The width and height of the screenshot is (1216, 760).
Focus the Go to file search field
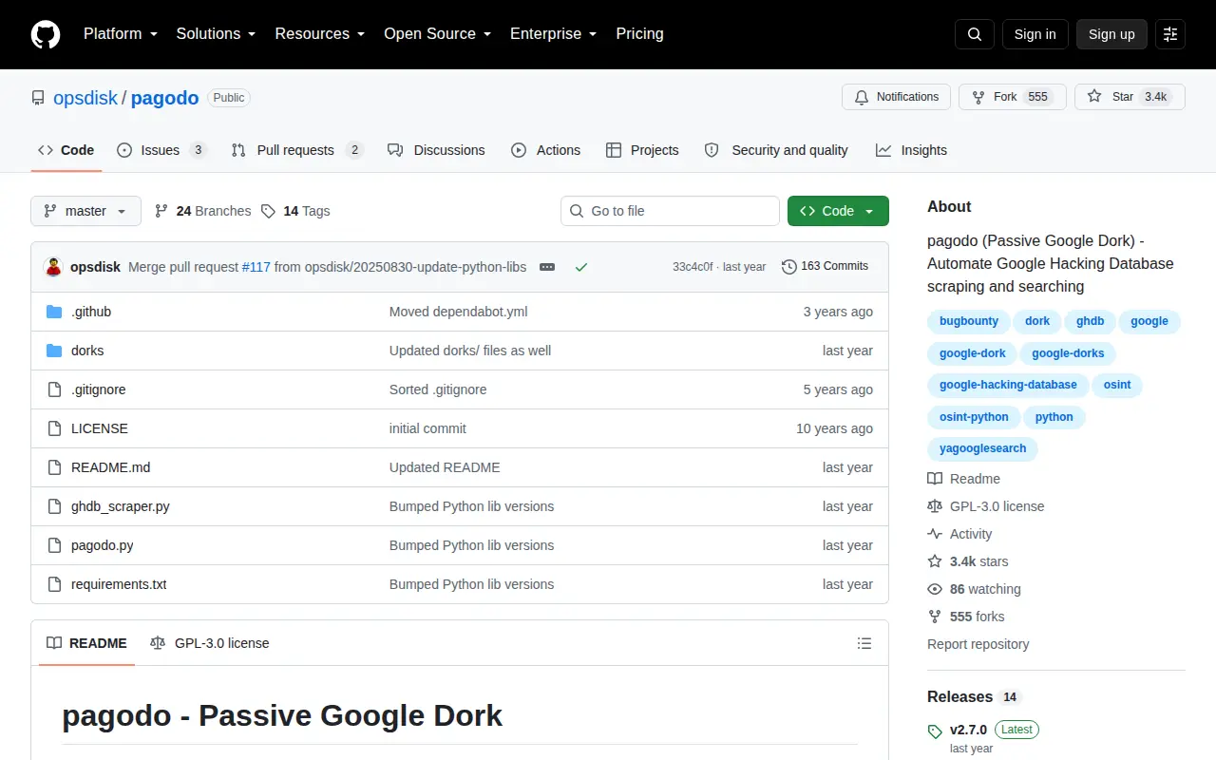tap(670, 211)
